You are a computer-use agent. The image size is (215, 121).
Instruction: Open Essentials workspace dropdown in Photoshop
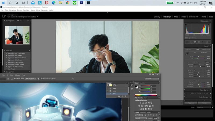[x=152, y=79]
